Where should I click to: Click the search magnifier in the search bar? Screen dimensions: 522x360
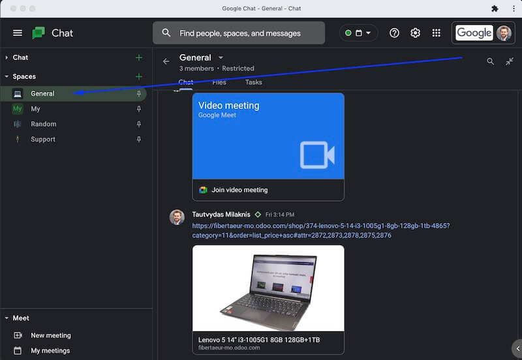(166, 33)
